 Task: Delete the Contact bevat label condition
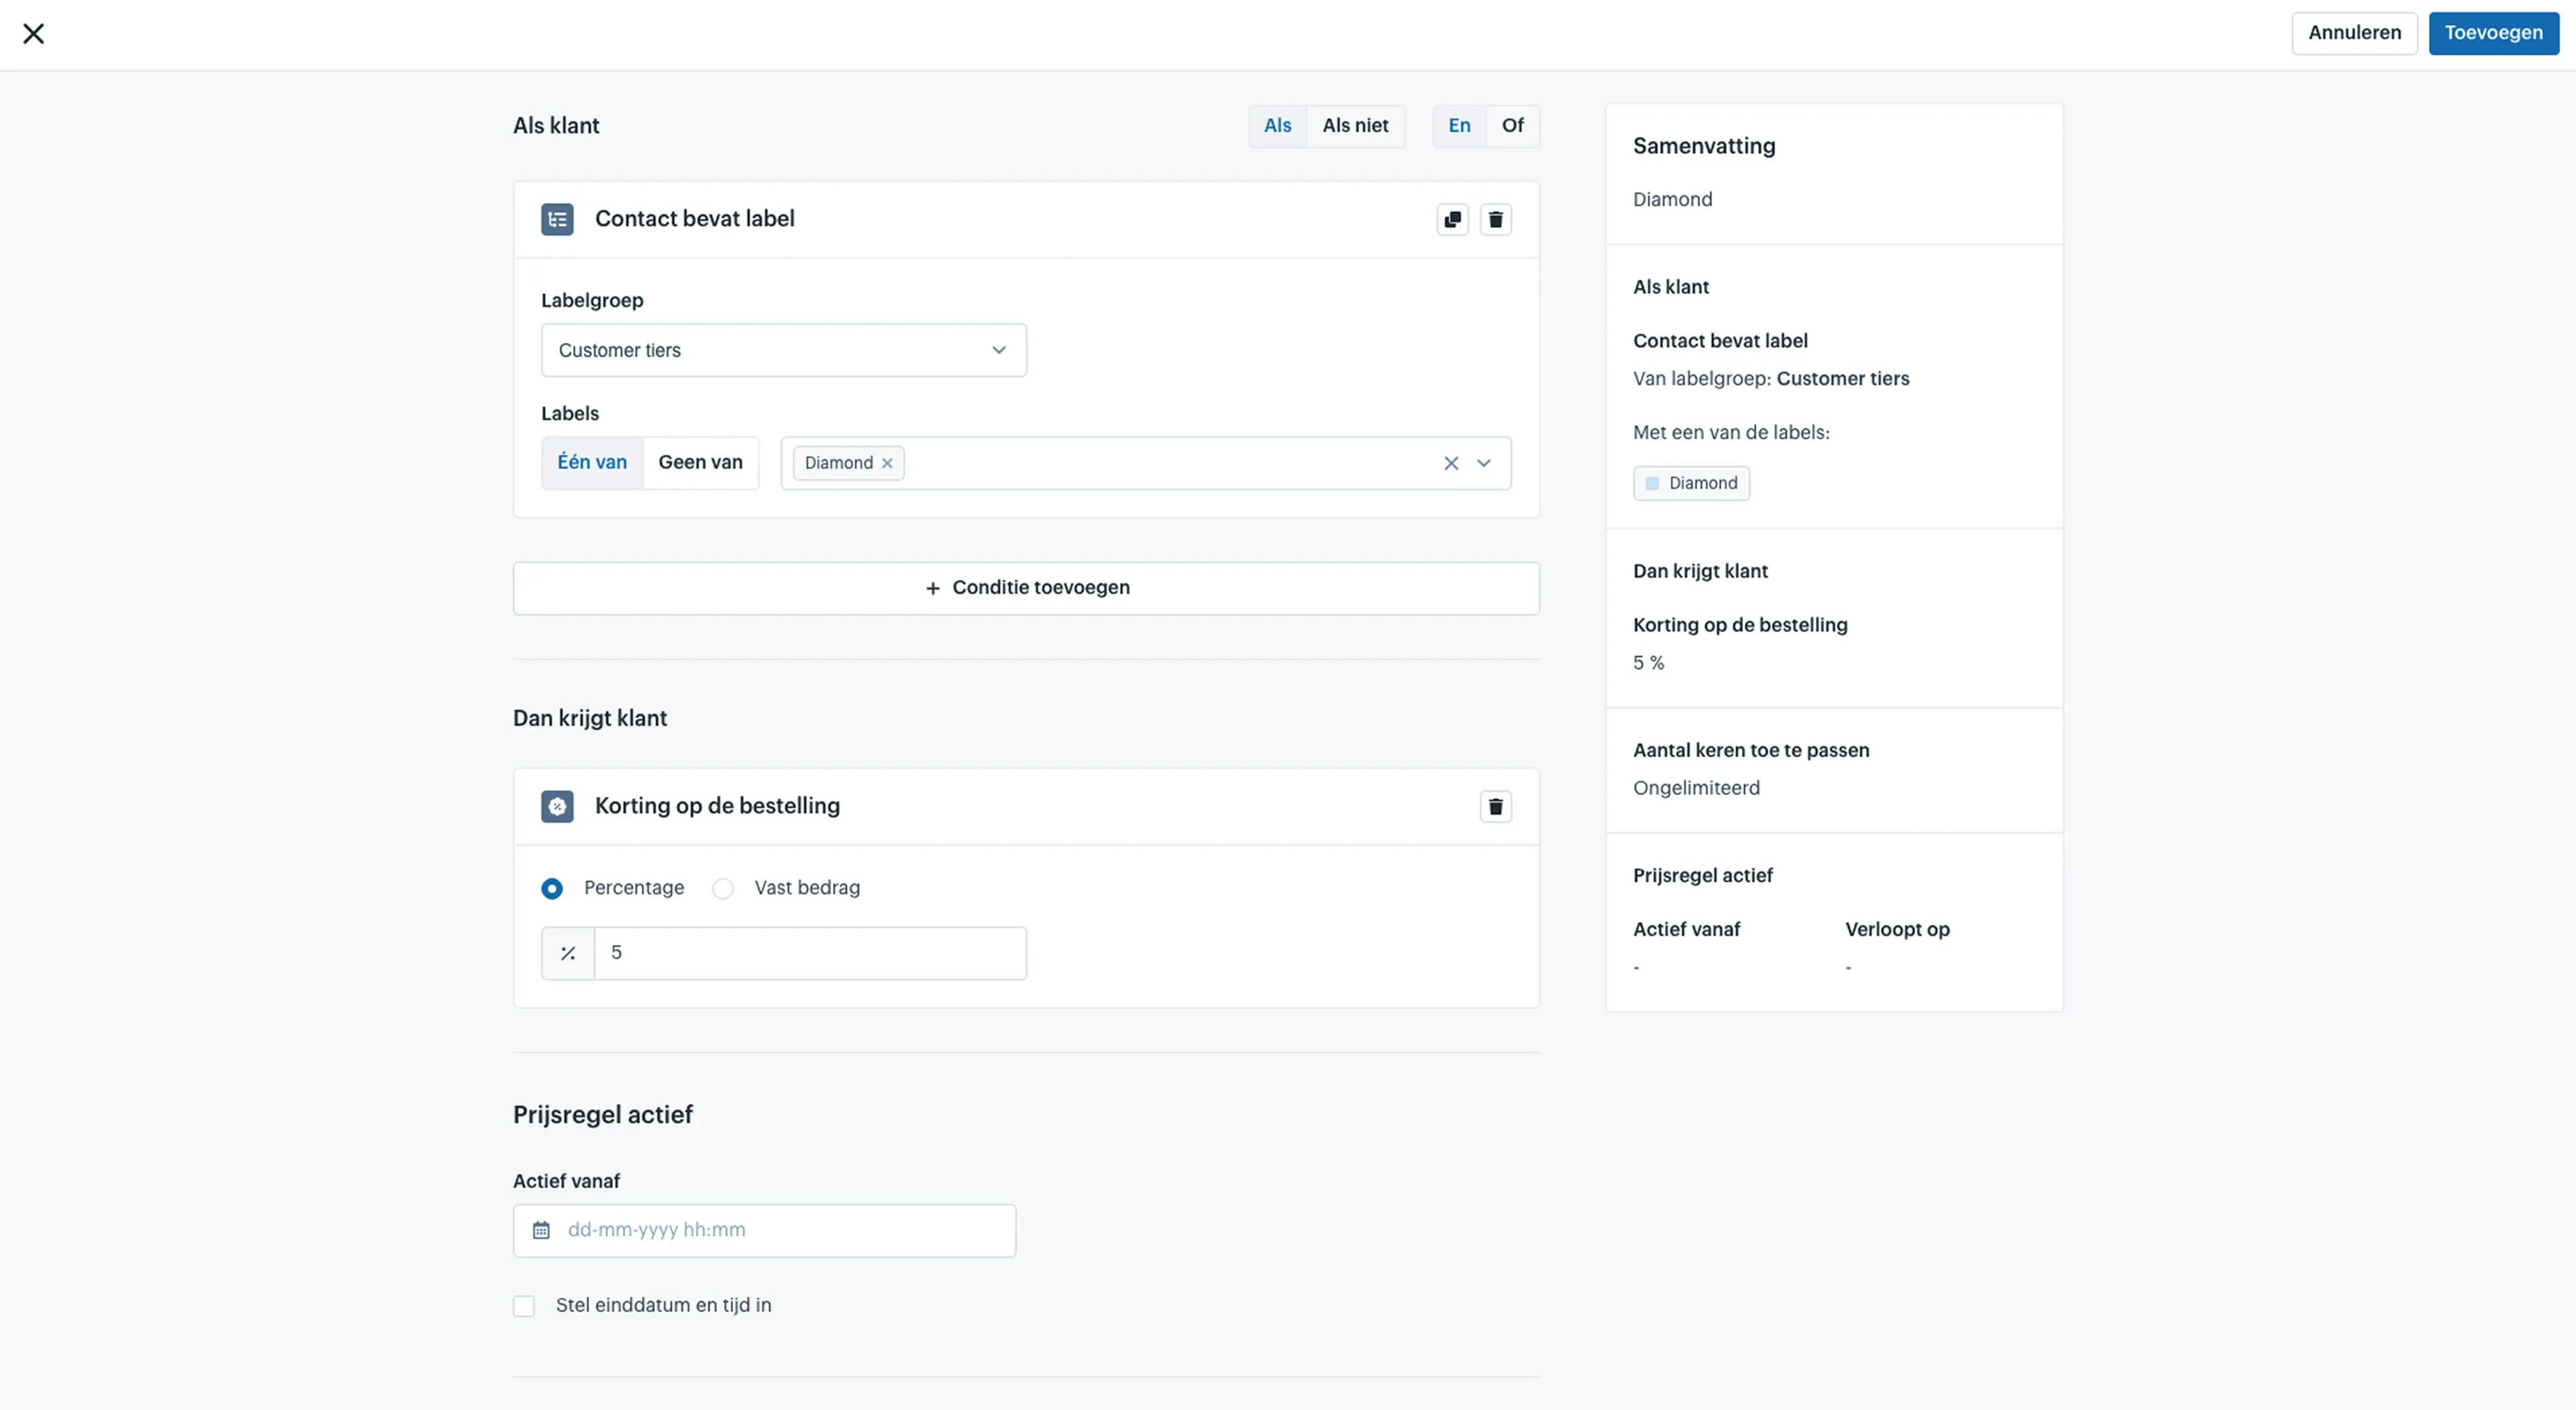(1495, 219)
